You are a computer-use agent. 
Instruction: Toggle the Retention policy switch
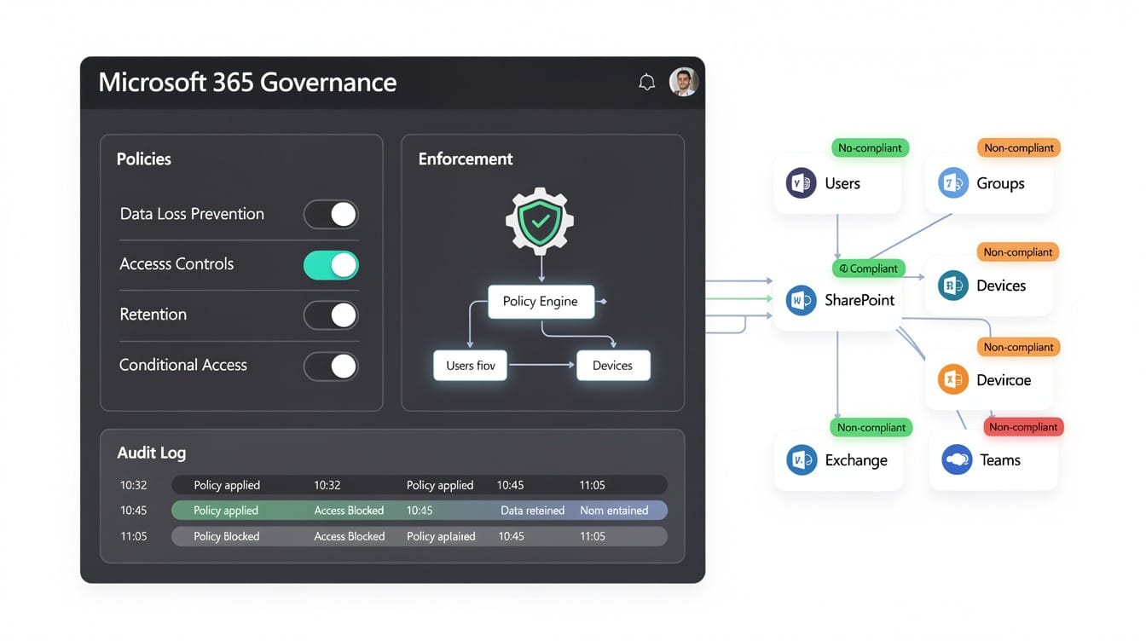tap(331, 315)
